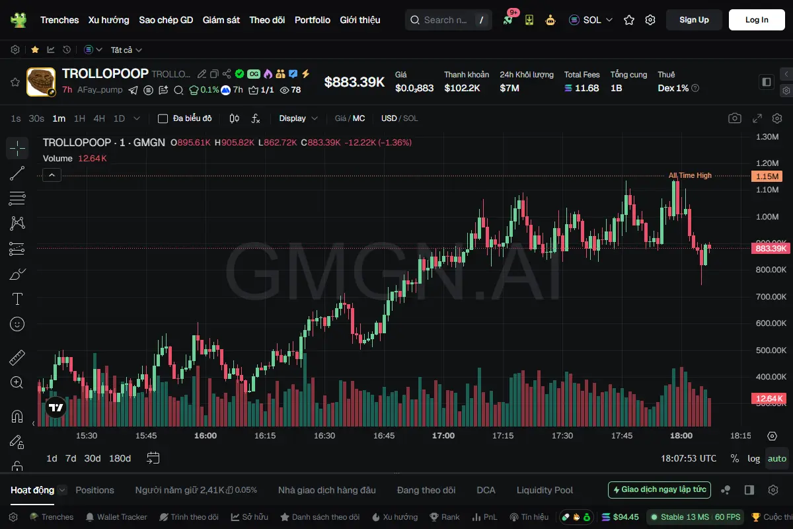
Task: Open chain filter dropdown in watchlist bar
Action: pos(93,50)
